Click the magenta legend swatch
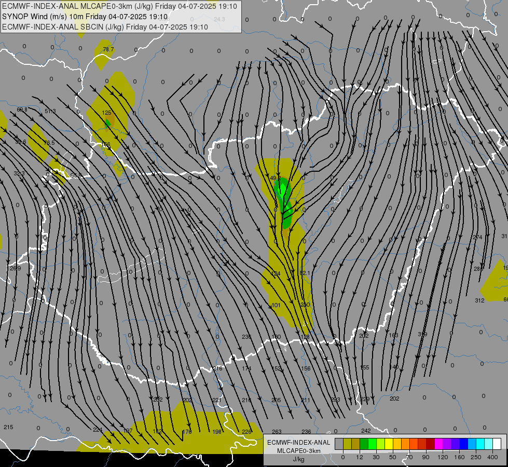Viewport: 508px width, 467px height. (x=438, y=444)
